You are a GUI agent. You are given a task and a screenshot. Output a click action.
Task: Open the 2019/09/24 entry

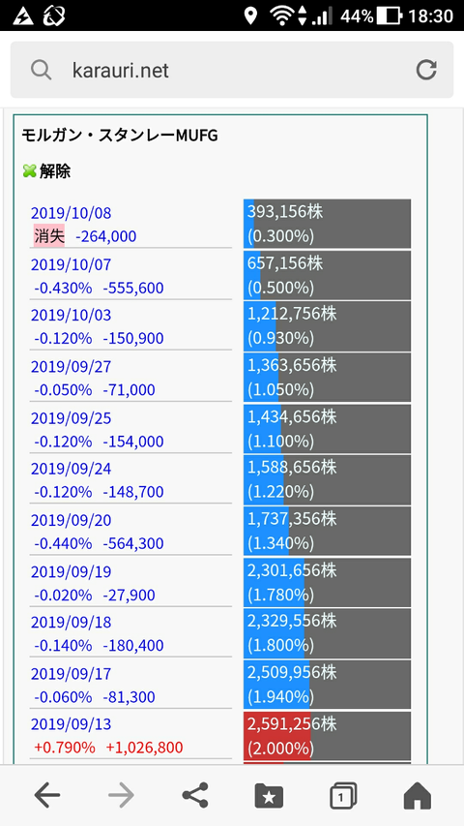(71, 469)
